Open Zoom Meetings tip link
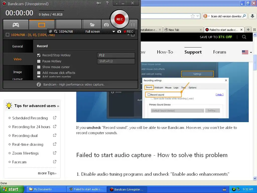This screenshot has height=193, width=257. 25,153
